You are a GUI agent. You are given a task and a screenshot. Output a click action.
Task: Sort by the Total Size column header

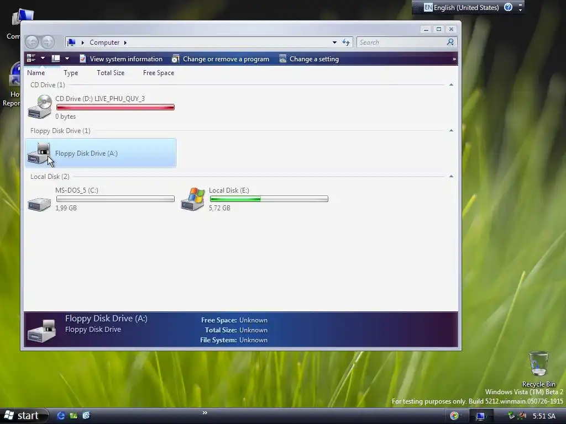pyautogui.click(x=111, y=73)
